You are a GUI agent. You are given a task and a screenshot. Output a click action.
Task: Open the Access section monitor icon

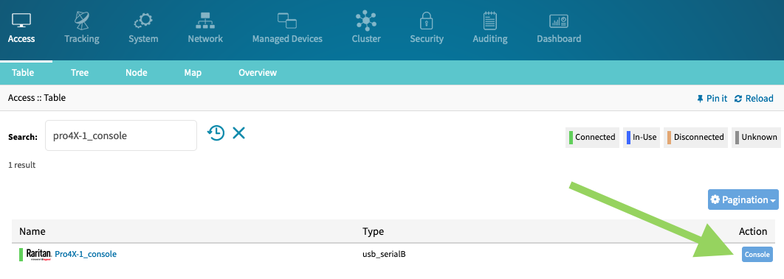click(x=21, y=21)
